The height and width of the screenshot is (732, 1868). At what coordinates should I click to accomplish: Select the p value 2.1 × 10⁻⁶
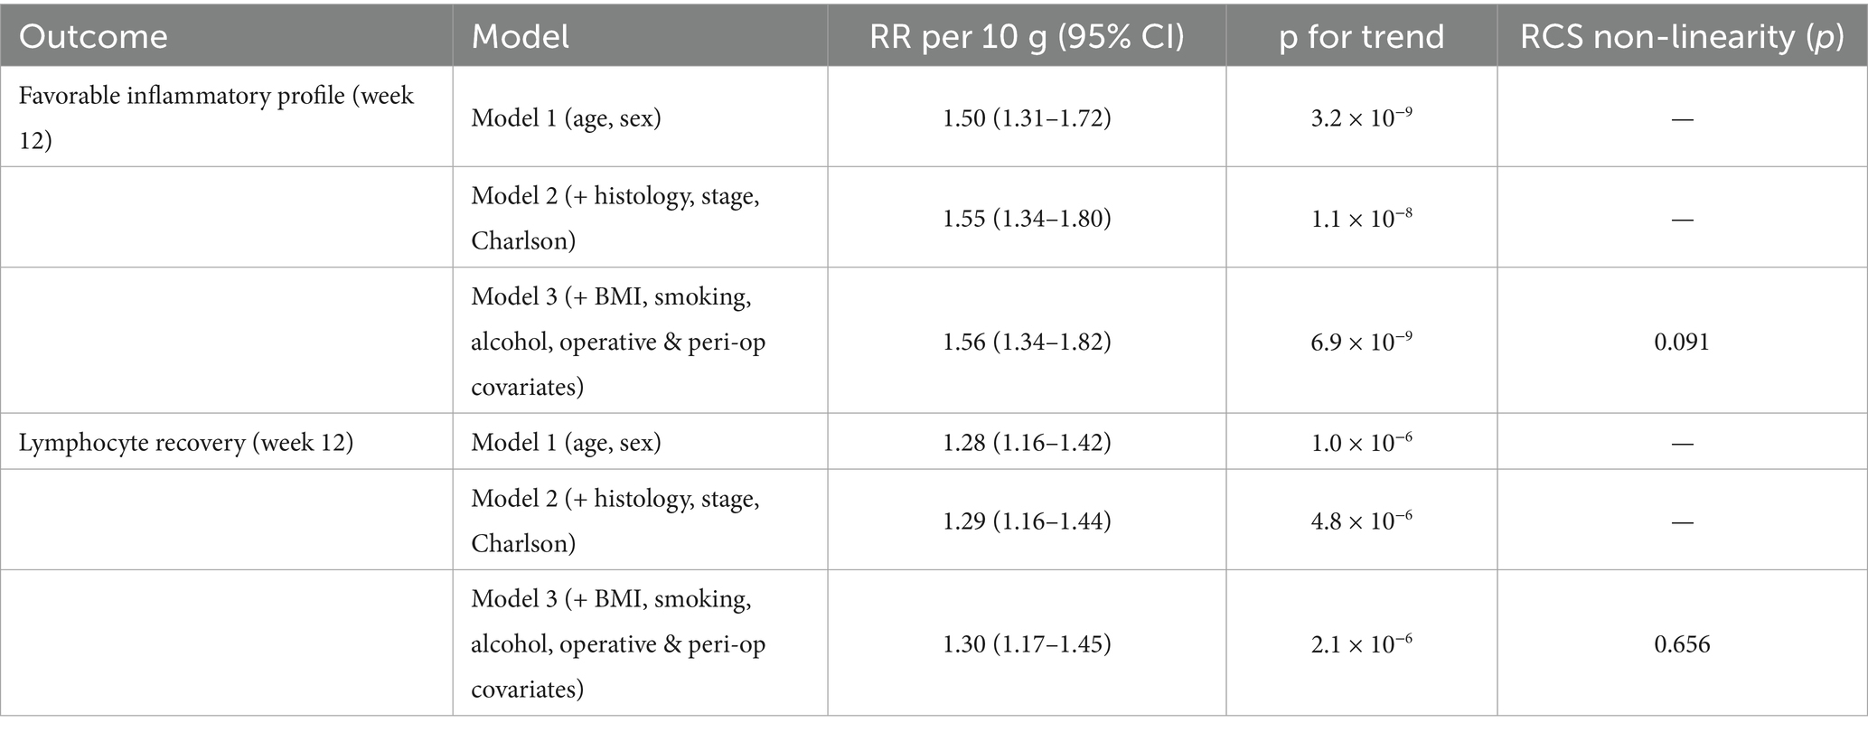[1361, 643]
